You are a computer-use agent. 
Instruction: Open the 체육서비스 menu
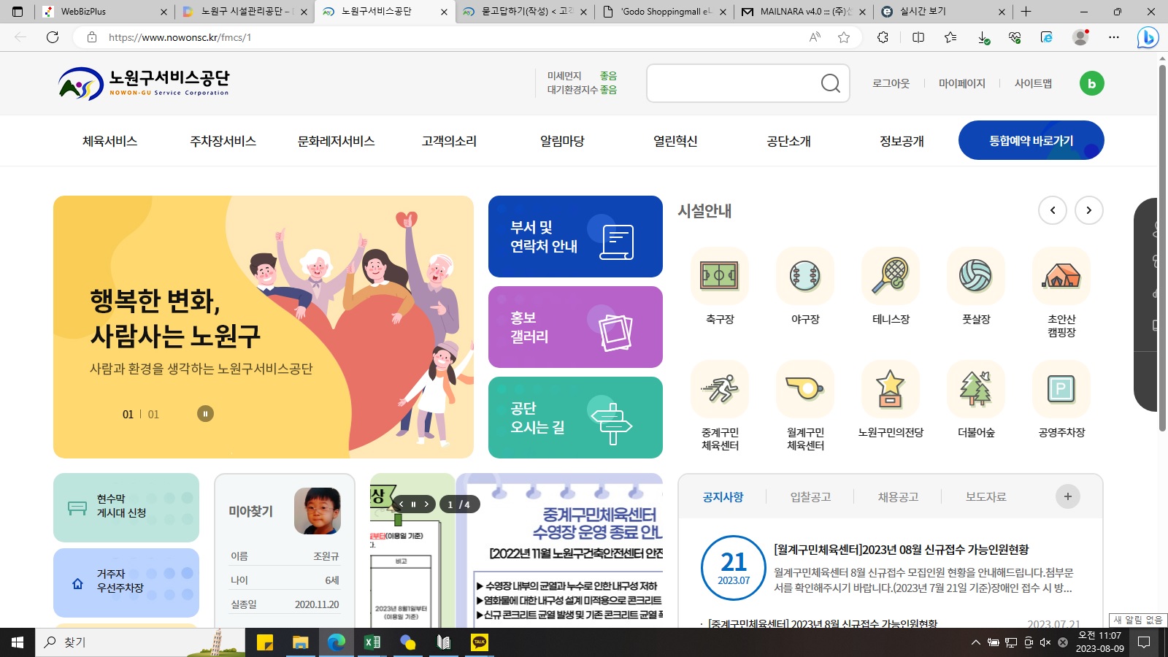pyautogui.click(x=109, y=141)
